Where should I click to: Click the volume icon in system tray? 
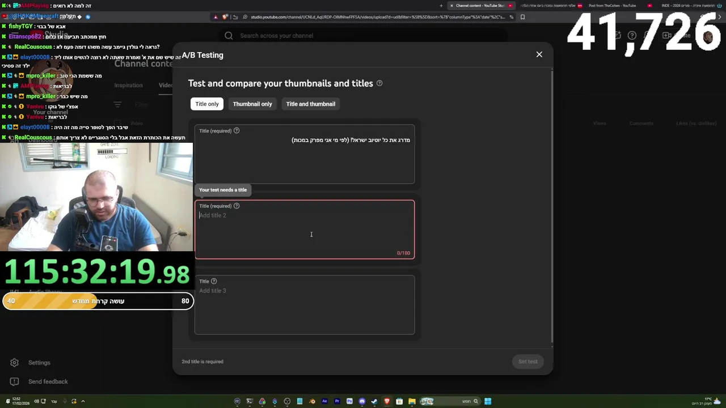(x=36, y=401)
